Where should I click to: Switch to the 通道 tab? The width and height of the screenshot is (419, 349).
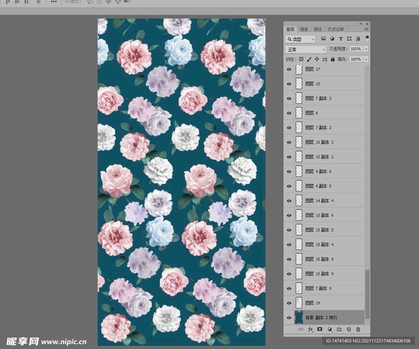tap(304, 29)
